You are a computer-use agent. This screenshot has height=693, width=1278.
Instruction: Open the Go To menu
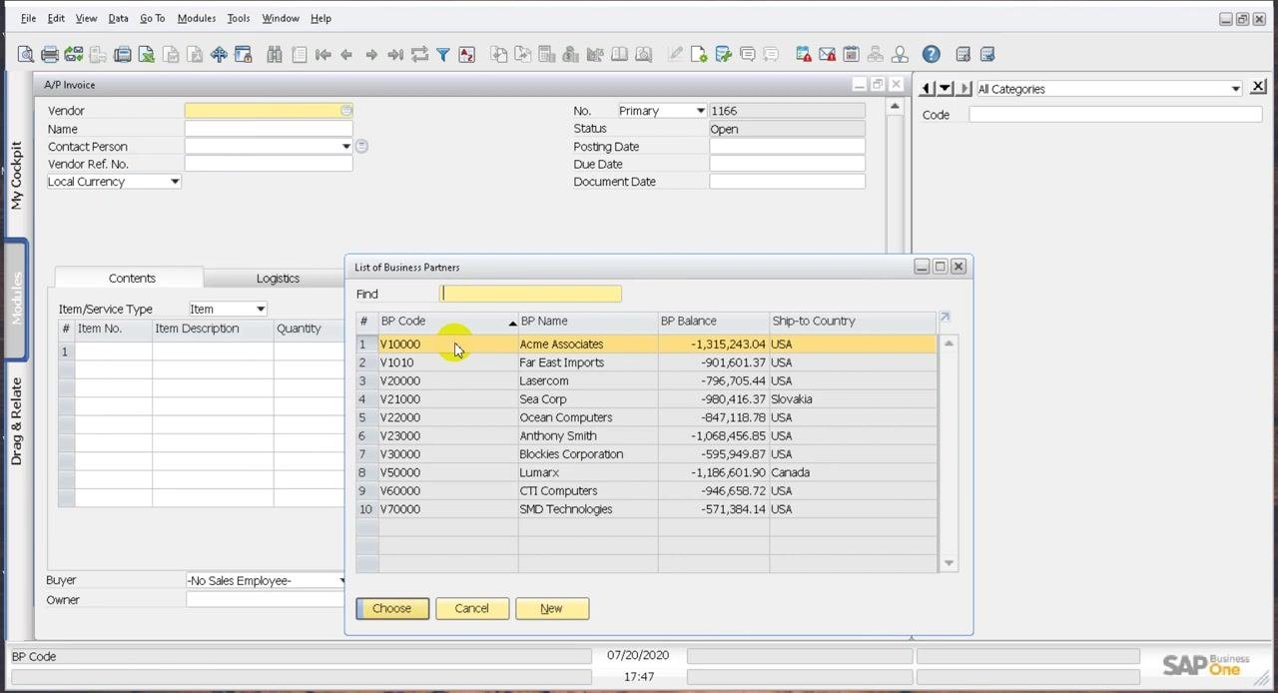coord(152,18)
